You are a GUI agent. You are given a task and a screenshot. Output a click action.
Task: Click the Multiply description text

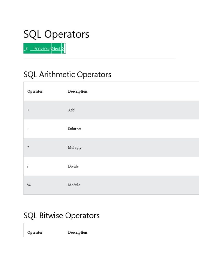point(75,148)
